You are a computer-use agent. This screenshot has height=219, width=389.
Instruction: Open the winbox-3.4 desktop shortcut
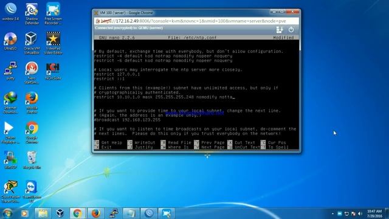click(10, 12)
